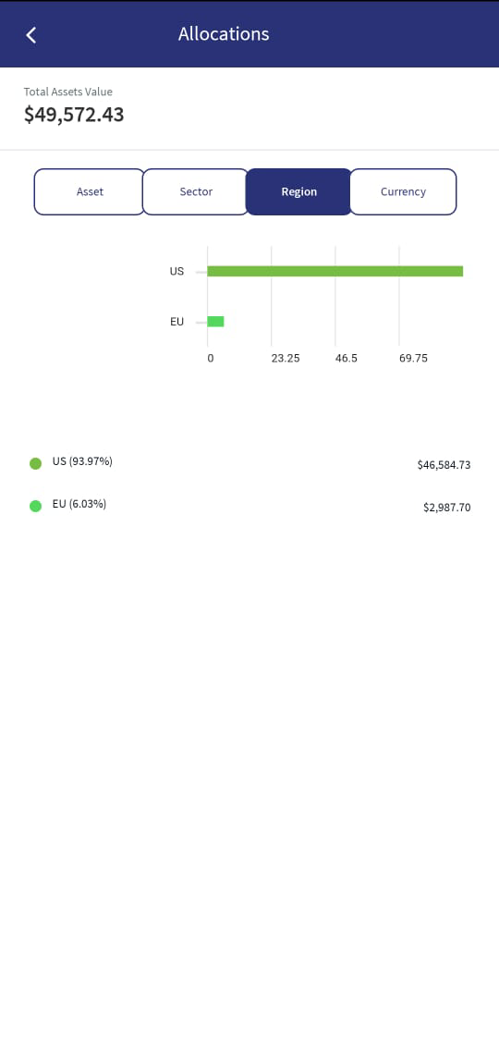Tap the $2,987.70 EU amount
The image size is (499, 1042).
[446, 508]
